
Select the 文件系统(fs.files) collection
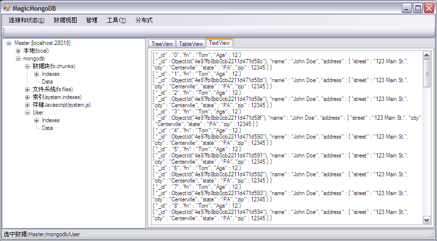point(53,89)
